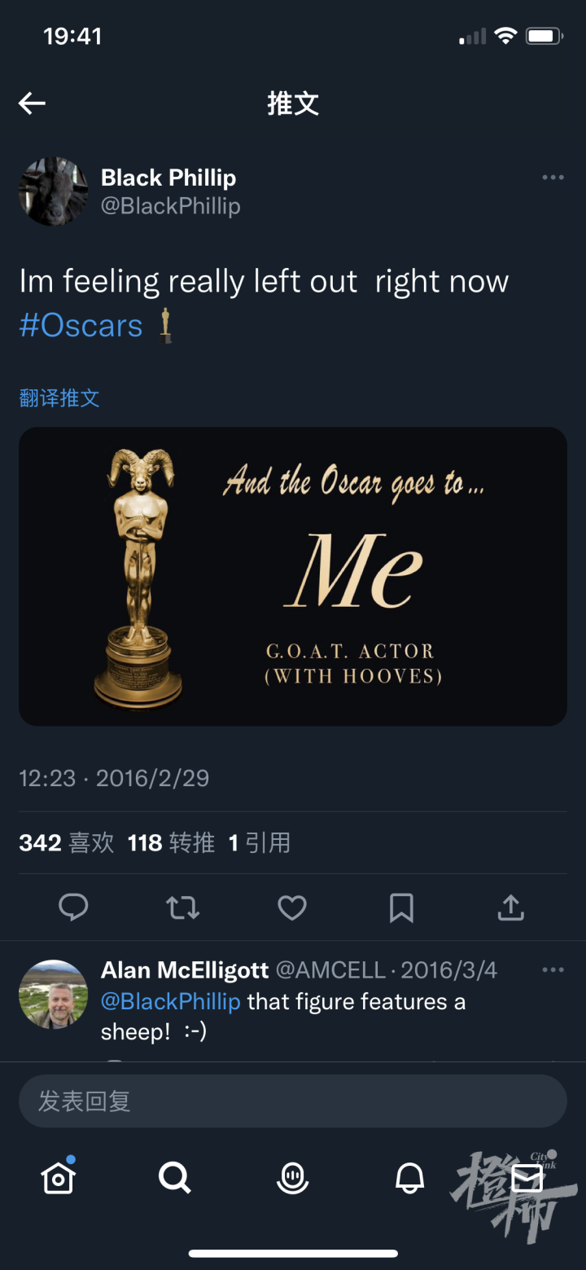The height and width of the screenshot is (1270, 586).
Task: Go back using the left arrow
Action: point(32,103)
